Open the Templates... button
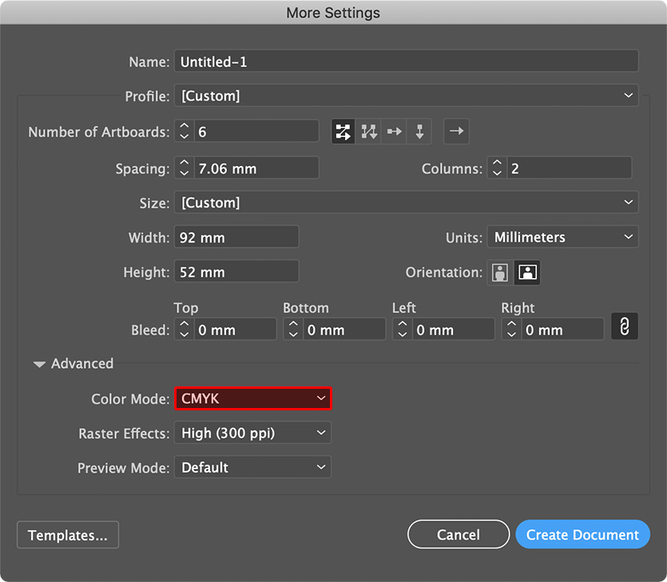The height and width of the screenshot is (582, 667). (x=68, y=536)
